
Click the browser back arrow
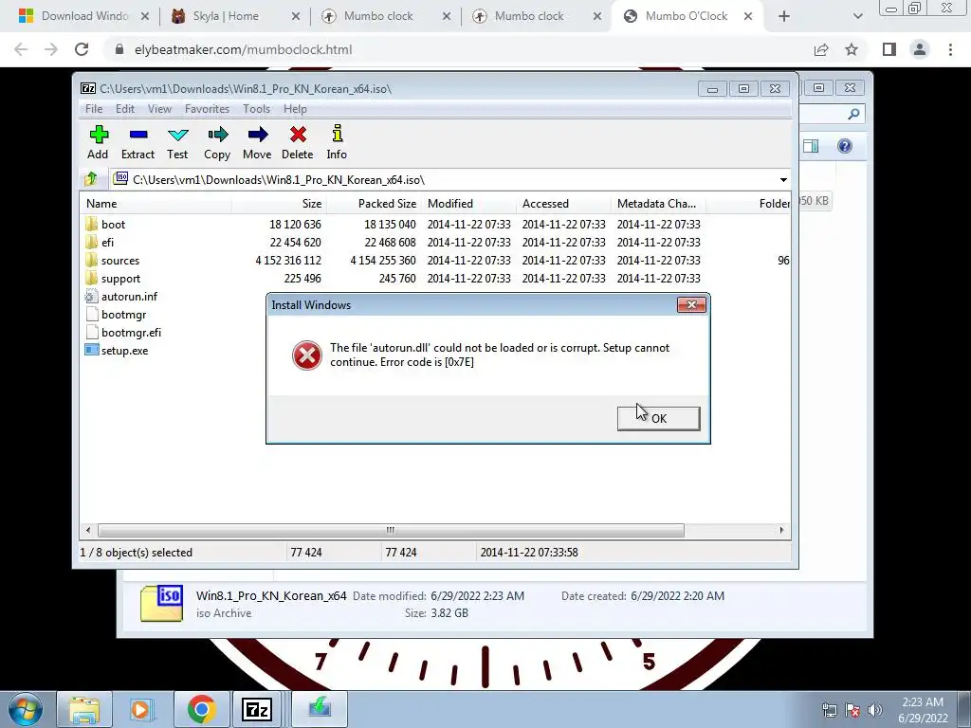[x=21, y=49]
